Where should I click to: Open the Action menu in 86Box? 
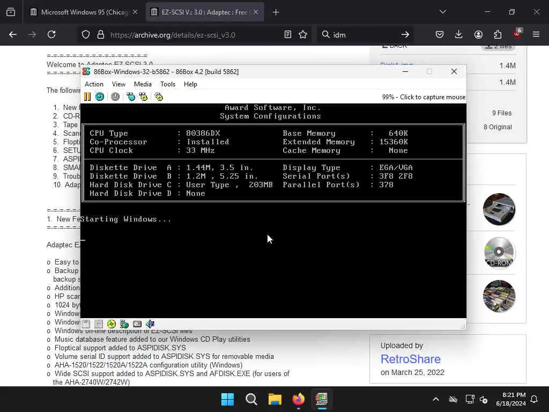(94, 84)
